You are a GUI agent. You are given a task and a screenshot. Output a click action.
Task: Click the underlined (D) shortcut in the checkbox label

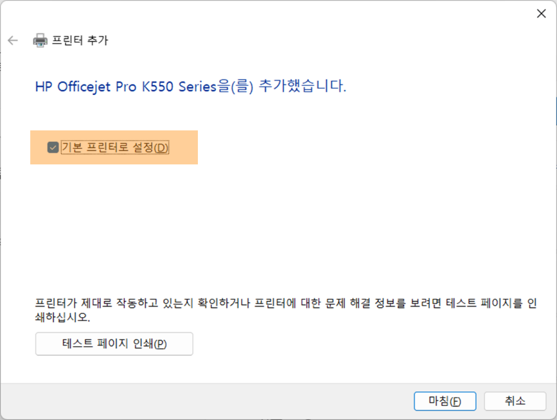(x=161, y=148)
